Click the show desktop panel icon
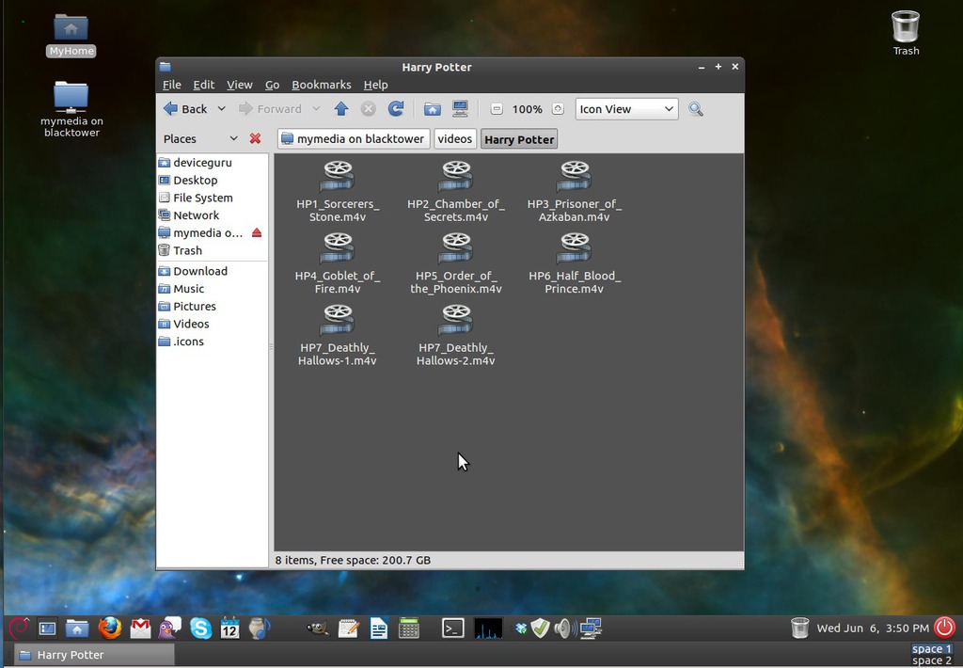This screenshot has height=668, width=963. (47, 628)
